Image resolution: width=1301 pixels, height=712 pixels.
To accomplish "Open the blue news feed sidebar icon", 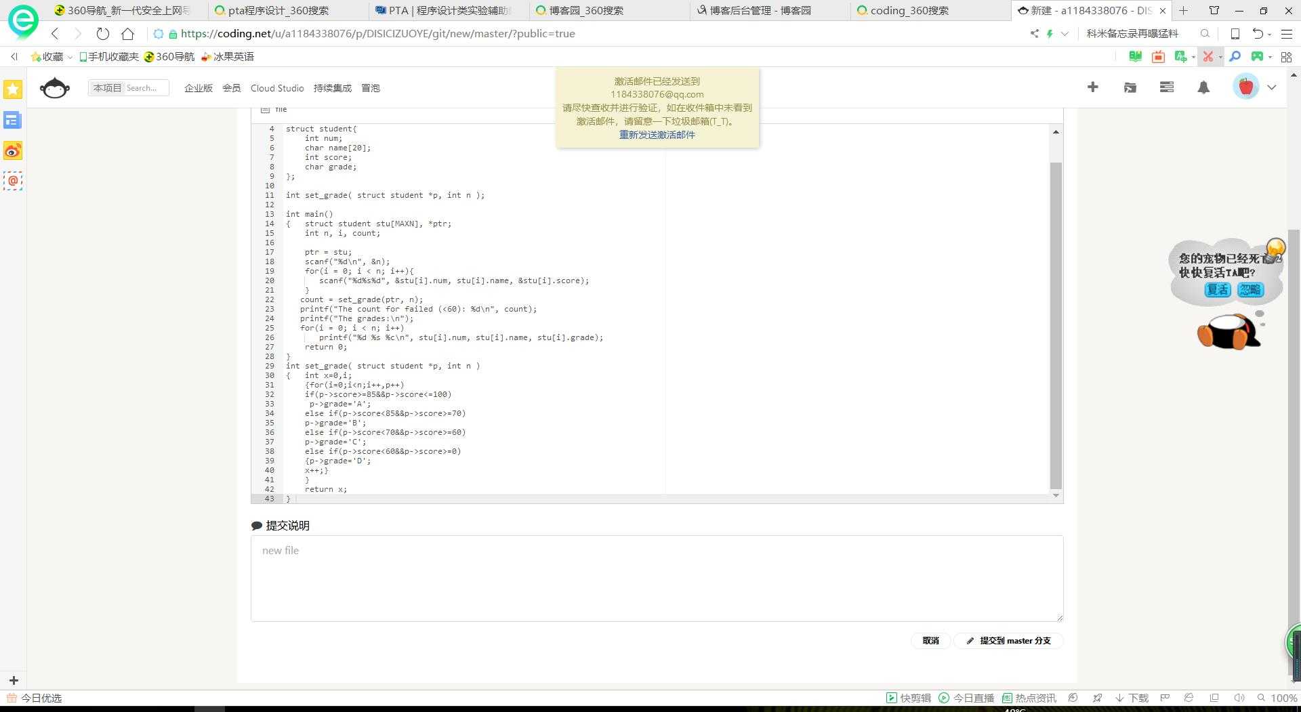I will coord(13,120).
